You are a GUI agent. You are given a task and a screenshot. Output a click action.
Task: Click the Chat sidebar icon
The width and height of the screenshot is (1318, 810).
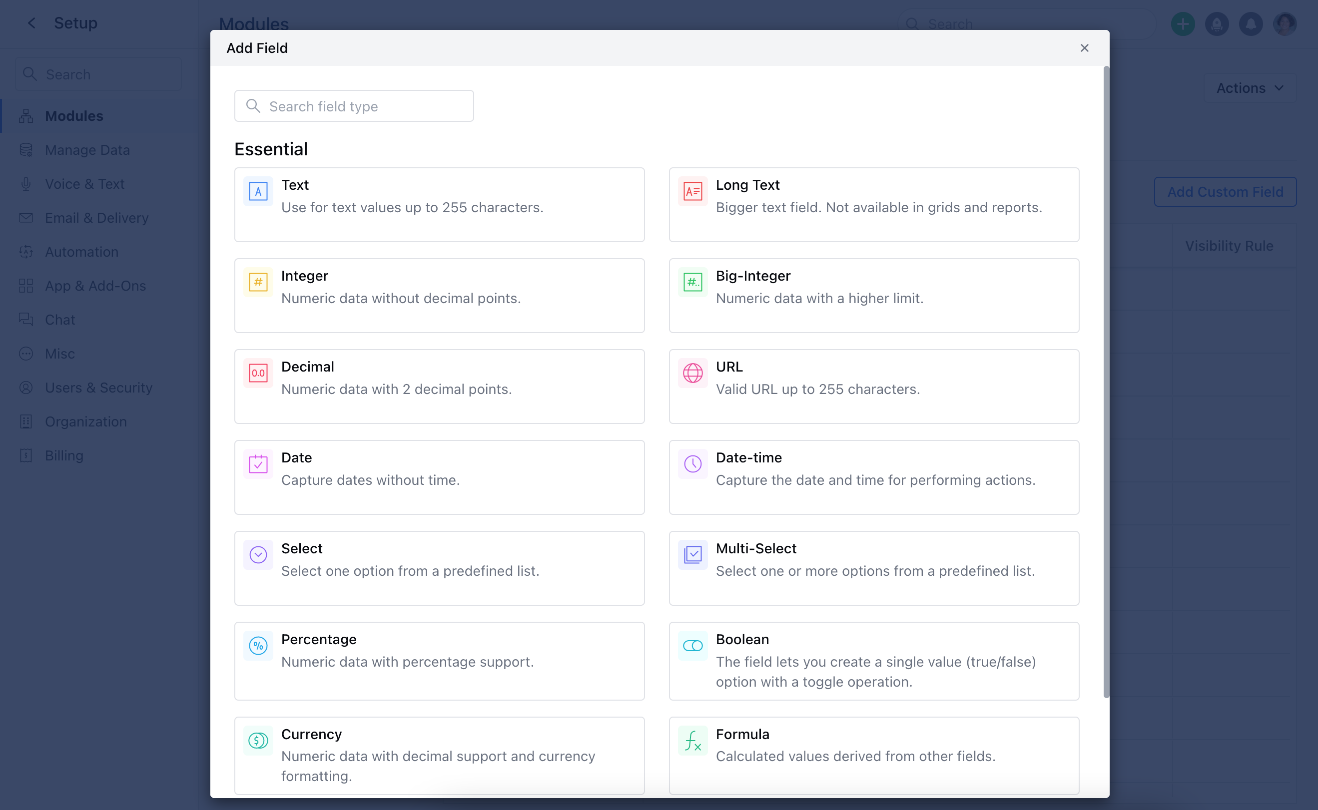click(x=25, y=319)
